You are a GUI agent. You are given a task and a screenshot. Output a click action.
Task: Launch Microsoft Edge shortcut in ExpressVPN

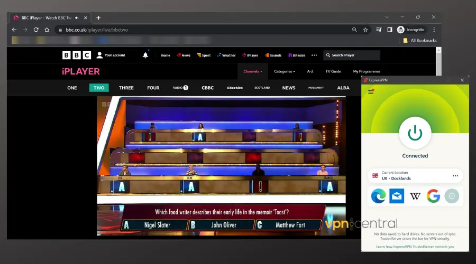coord(378,196)
